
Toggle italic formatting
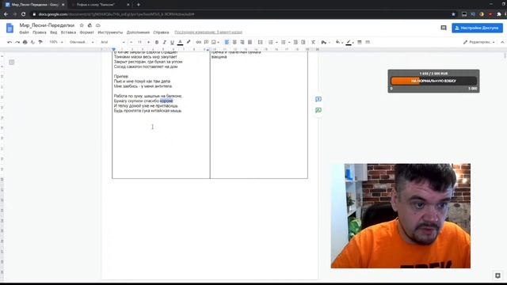(164, 42)
